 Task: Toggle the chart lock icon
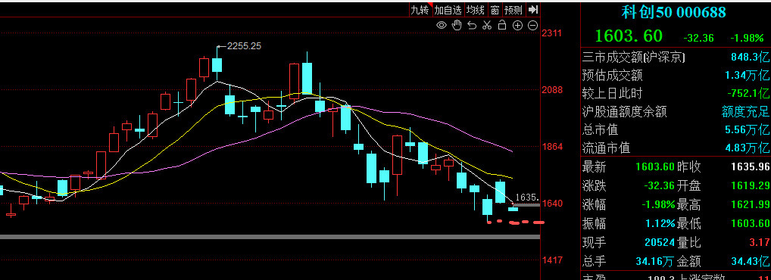502,25
